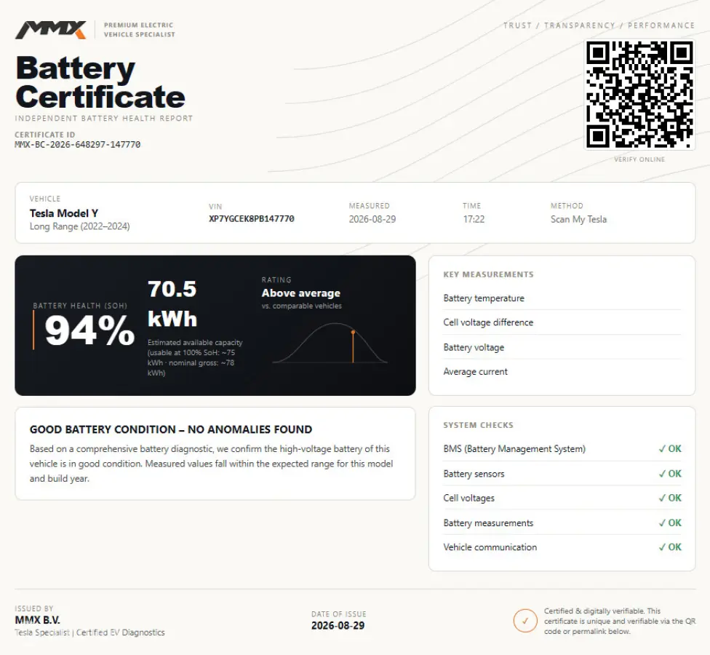710x655 pixels.
Task: Click the date of issue 2026-08-29 in the footer
Action: [338, 626]
